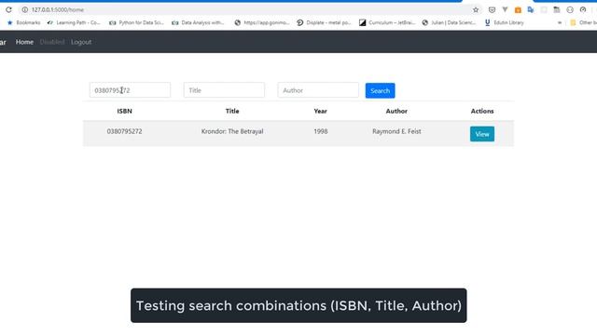The width and height of the screenshot is (597, 335).
Task: Select ISBN cell 0380795272 in the table
Action: click(124, 131)
